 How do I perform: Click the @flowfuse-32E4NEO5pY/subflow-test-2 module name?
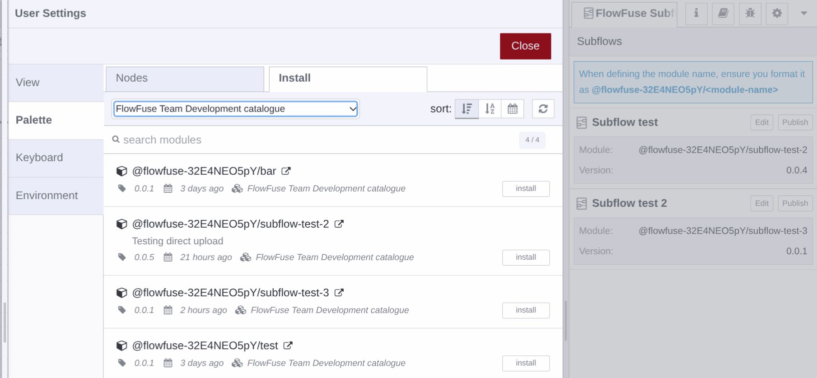[x=230, y=224]
